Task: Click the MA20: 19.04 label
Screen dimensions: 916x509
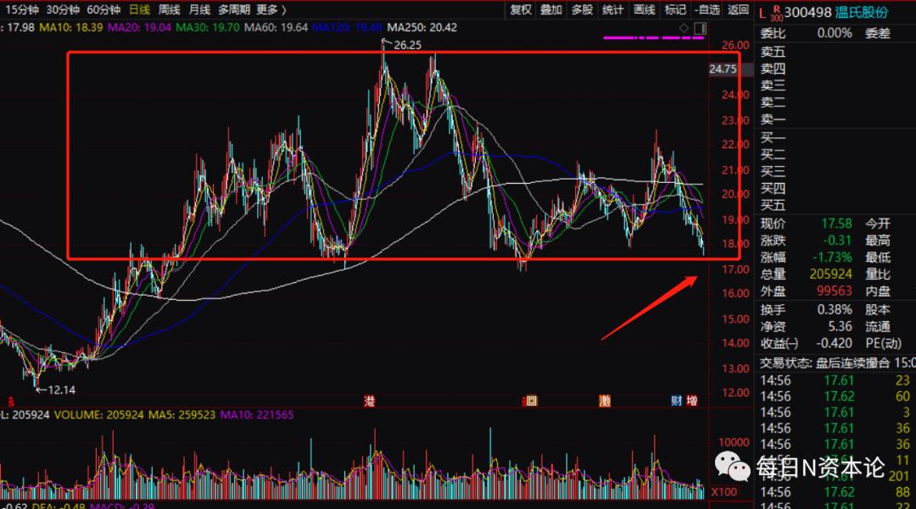Action: coord(140,27)
